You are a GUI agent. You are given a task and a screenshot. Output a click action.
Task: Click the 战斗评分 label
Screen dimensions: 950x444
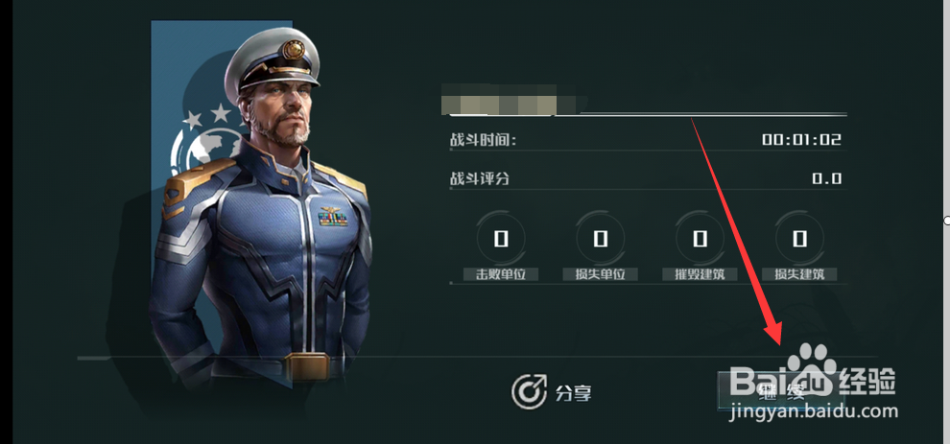coord(479,178)
